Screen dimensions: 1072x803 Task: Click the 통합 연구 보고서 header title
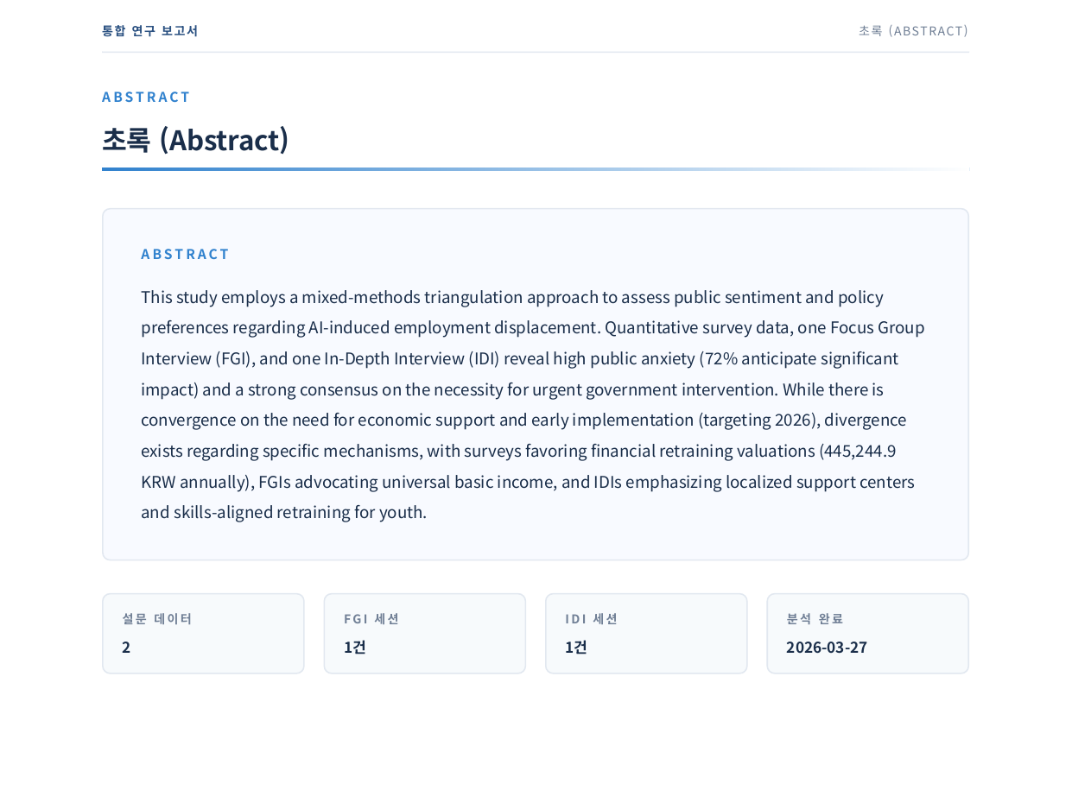point(149,30)
